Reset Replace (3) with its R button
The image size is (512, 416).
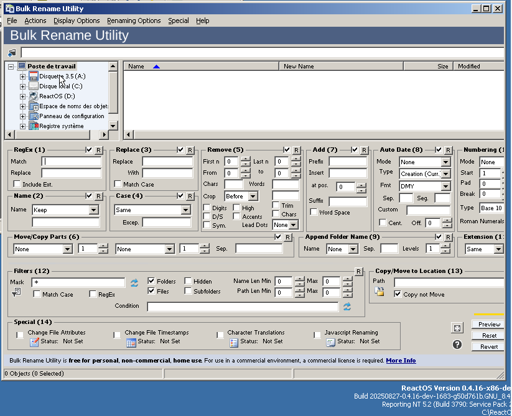[190, 150]
